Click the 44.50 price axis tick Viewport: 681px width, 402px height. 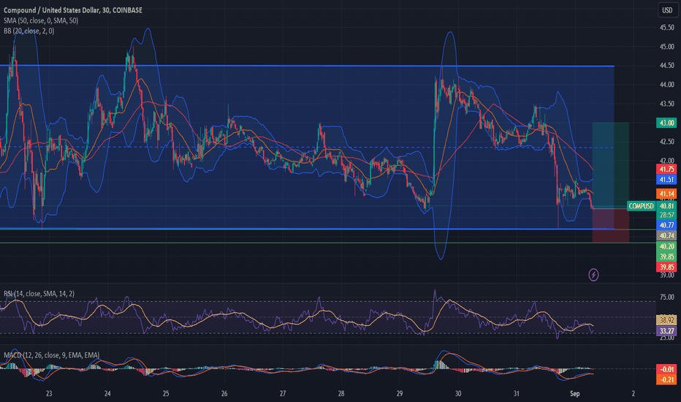[x=666, y=66]
